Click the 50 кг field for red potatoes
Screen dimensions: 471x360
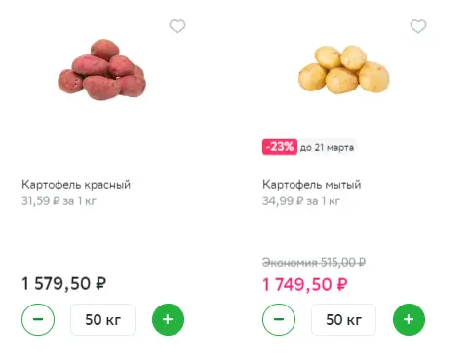tap(102, 320)
